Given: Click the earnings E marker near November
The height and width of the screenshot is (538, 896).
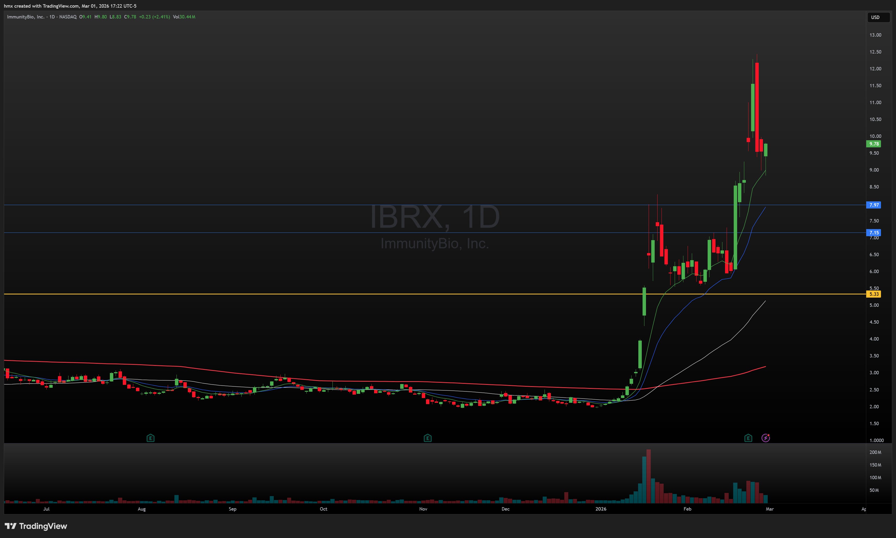Looking at the screenshot, I should pos(428,438).
